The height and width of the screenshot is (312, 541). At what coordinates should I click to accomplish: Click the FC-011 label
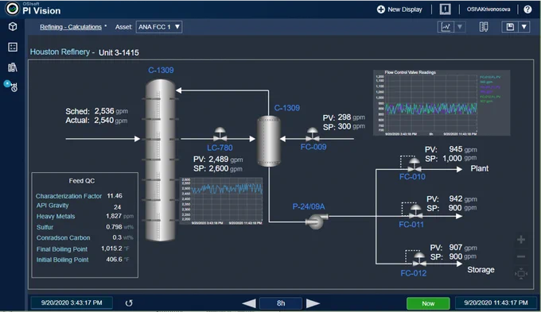(411, 225)
